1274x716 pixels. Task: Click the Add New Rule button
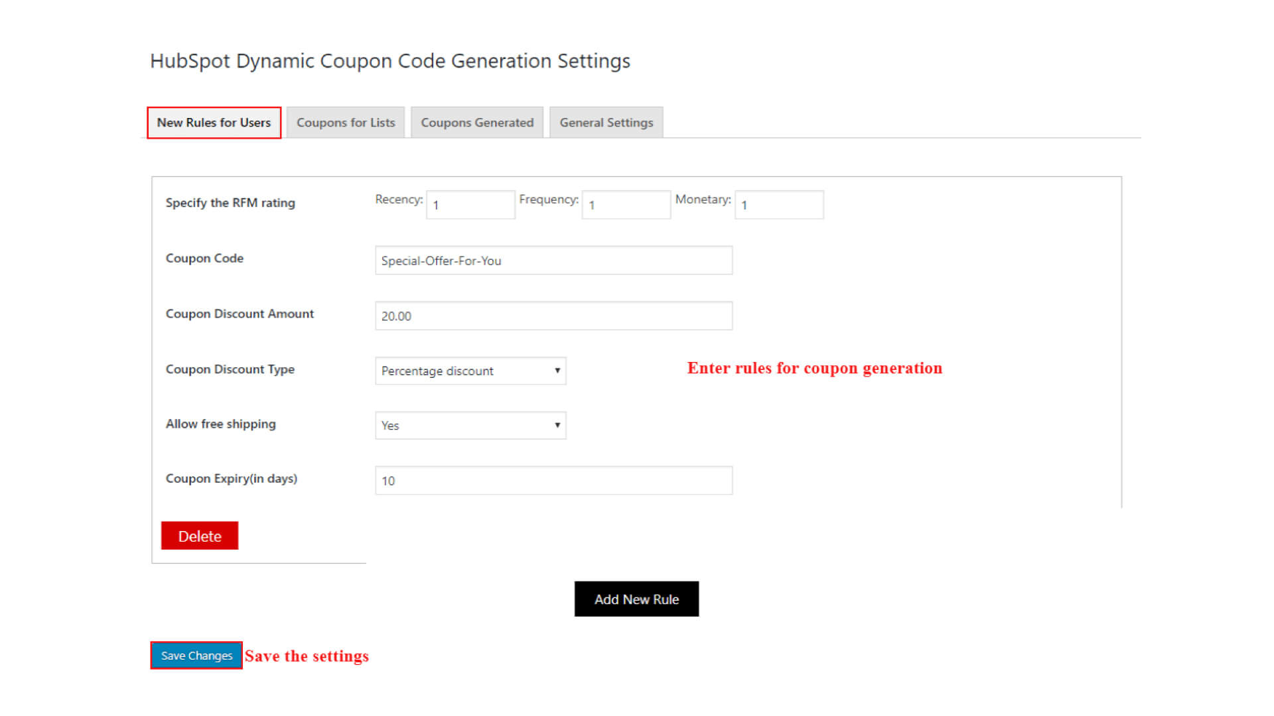coord(636,599)
